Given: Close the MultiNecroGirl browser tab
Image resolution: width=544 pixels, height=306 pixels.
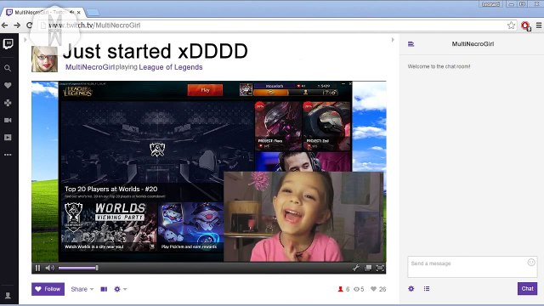Looking at the screenshot, I should coord(79,13).
